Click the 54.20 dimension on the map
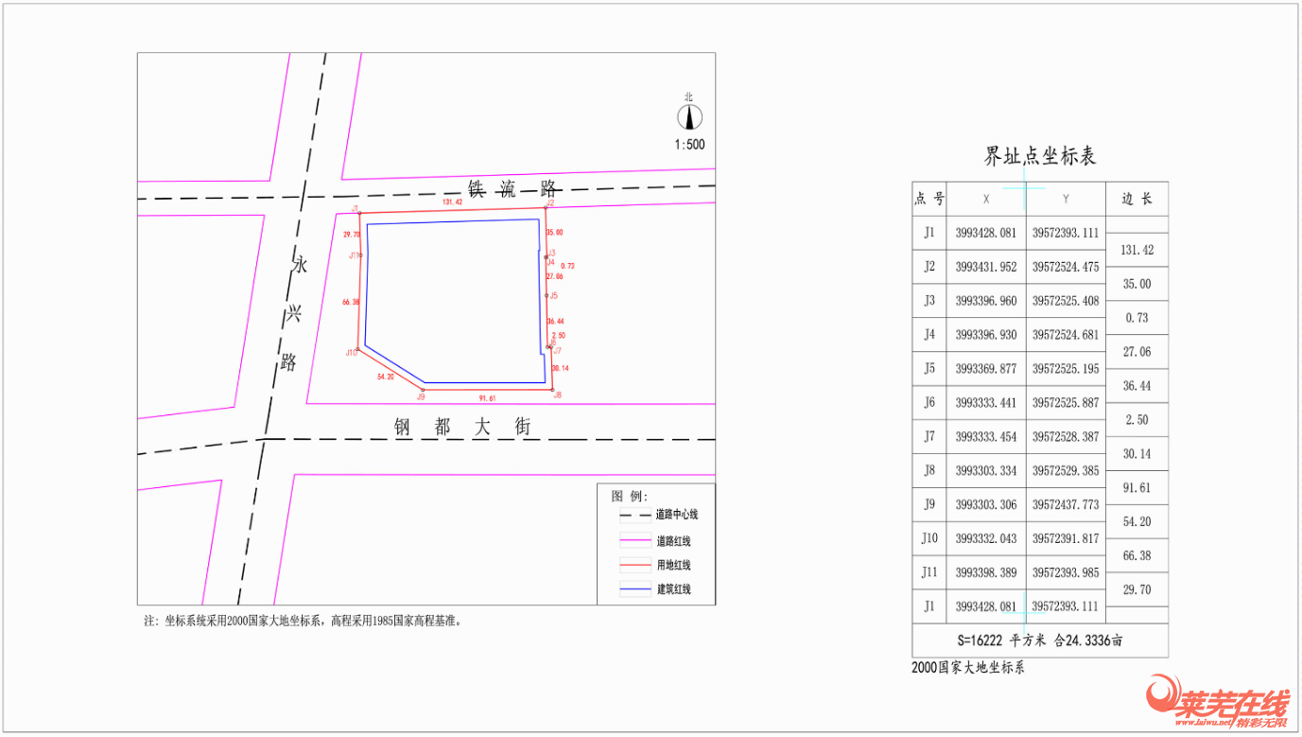This screenshot has height=737, width=1302. click(x=386, y=377)
